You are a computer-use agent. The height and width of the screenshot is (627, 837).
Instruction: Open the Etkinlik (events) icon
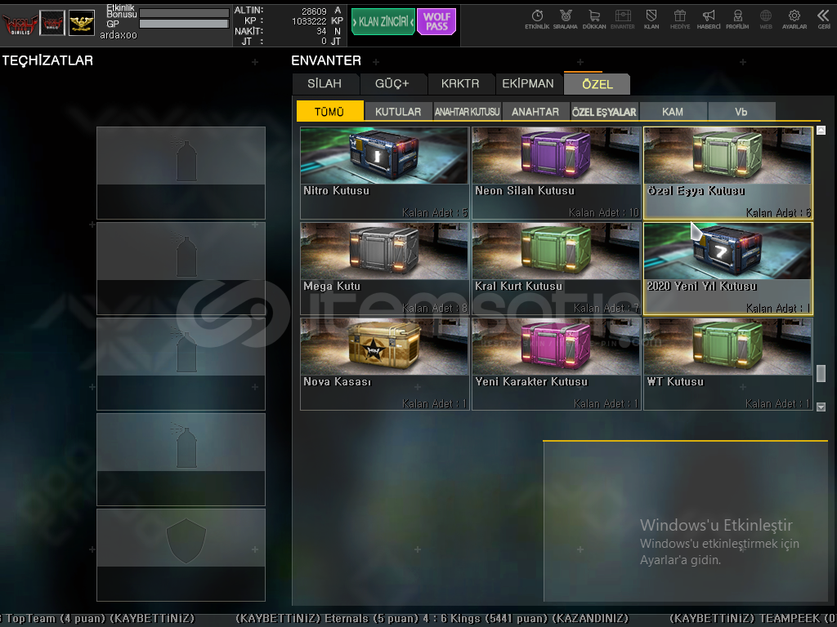537,20
